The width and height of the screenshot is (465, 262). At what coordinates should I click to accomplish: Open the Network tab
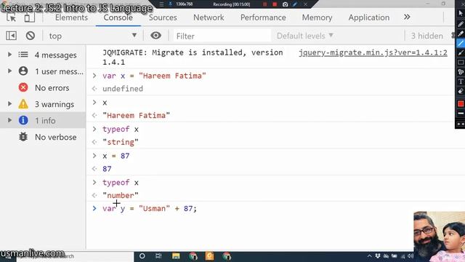pos(209,17)
